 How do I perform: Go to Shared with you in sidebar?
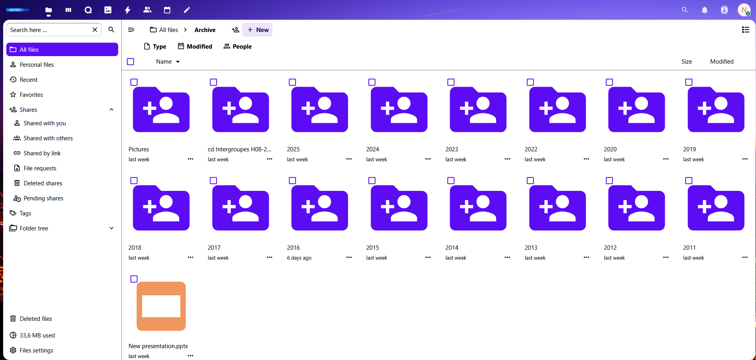coord(45,123)
